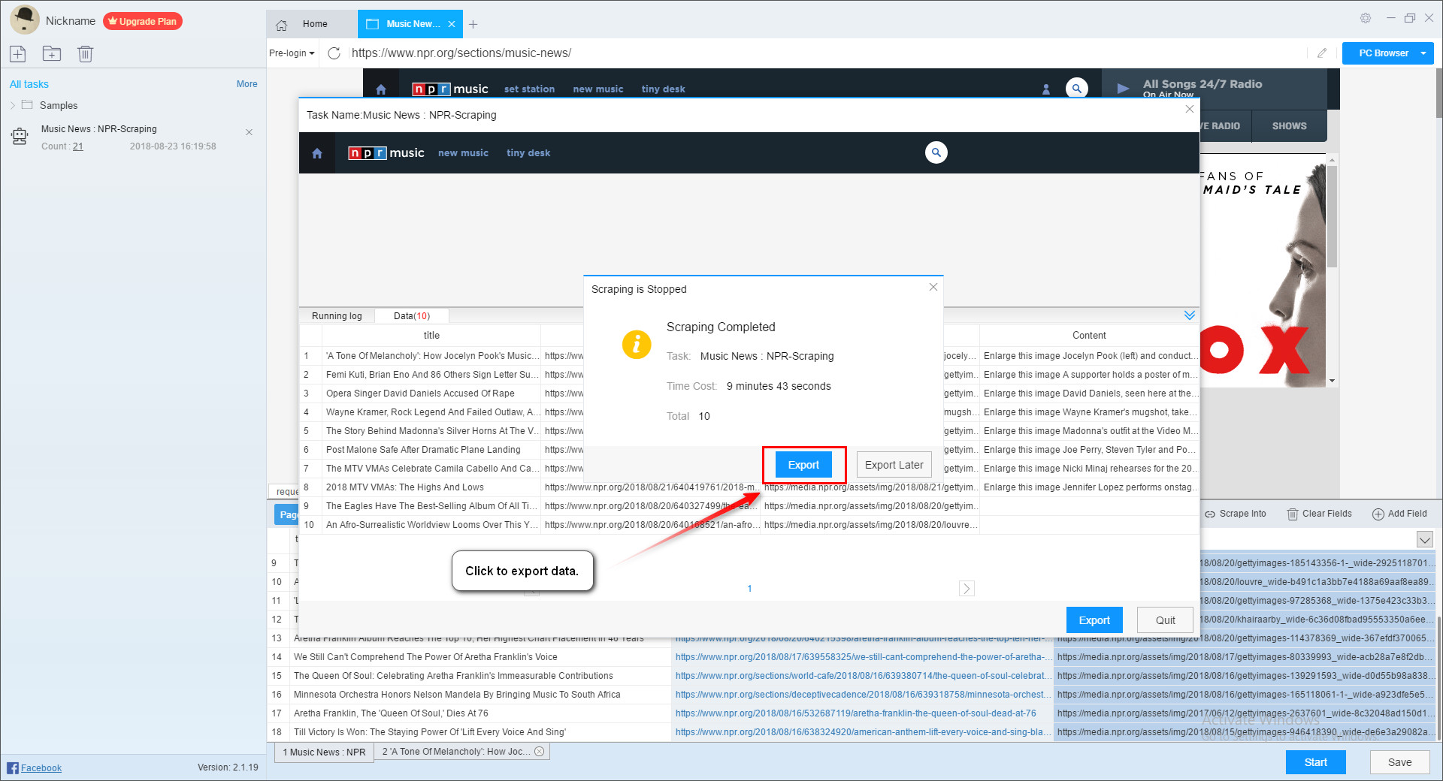Click tiny desk link in task window
Screen dimensions: 1443x781
click(528, 153)
